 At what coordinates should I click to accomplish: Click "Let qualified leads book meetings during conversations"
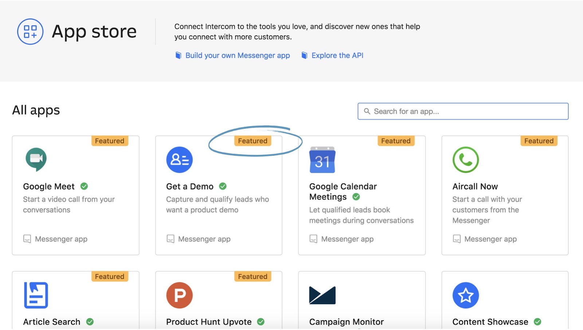point(361,215)
